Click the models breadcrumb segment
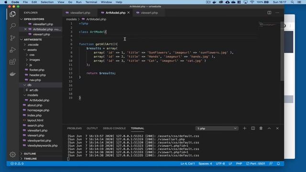The height and width of the screenshot is (172, 306). tap(71, 19)
